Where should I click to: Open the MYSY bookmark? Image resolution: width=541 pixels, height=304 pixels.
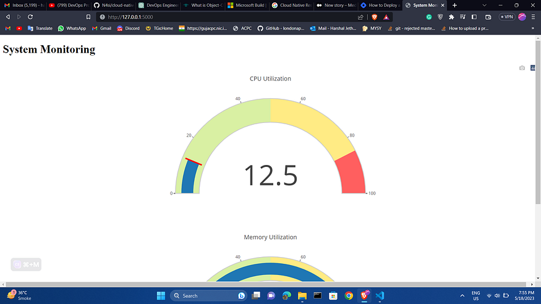click(x=372, y=28)
